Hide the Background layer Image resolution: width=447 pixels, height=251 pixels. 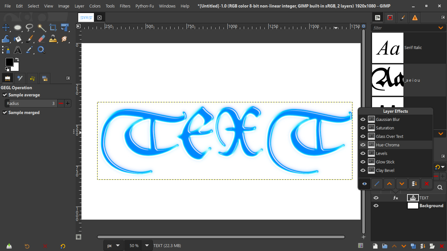click(376, 206)
